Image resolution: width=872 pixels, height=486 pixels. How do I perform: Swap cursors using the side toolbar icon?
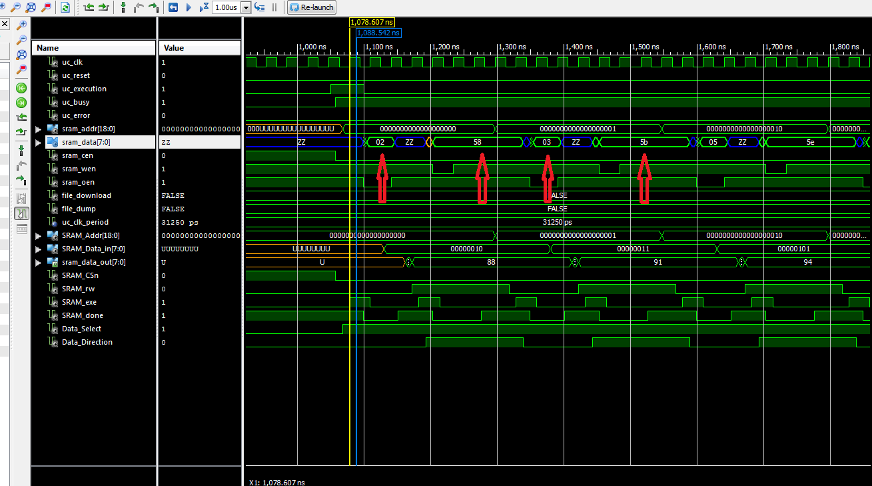[x=21, y=199]
